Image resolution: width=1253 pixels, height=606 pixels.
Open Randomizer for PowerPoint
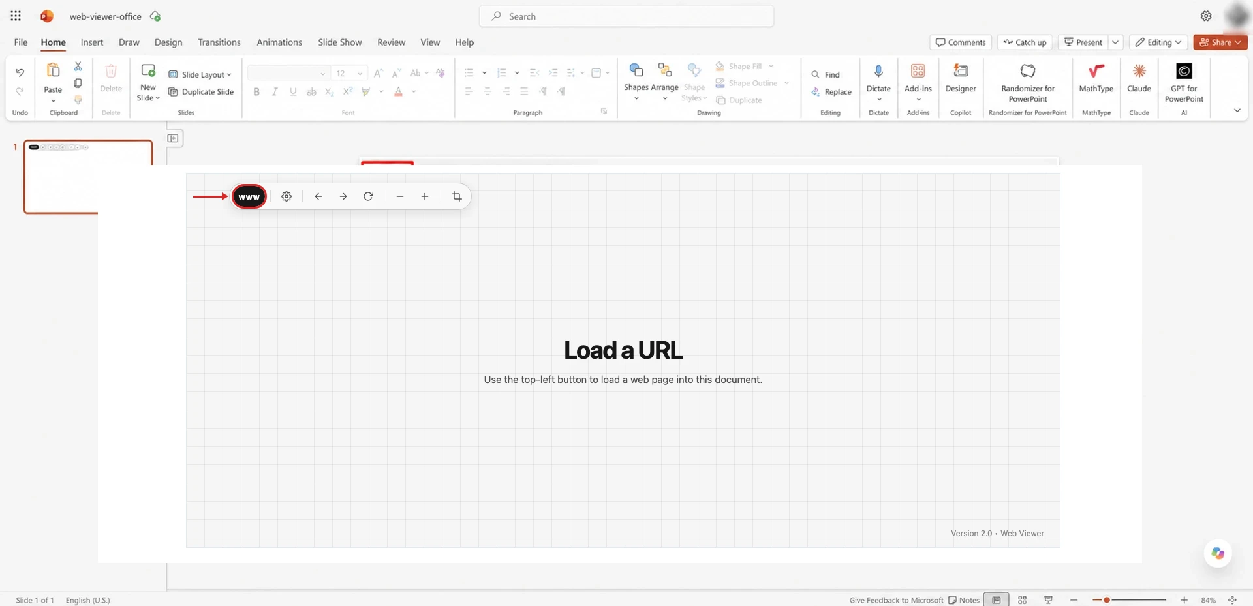point(1028,83)
